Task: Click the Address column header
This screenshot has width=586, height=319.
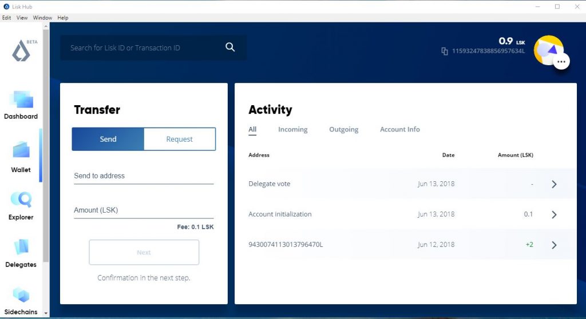Action: (x=259, y=155)
